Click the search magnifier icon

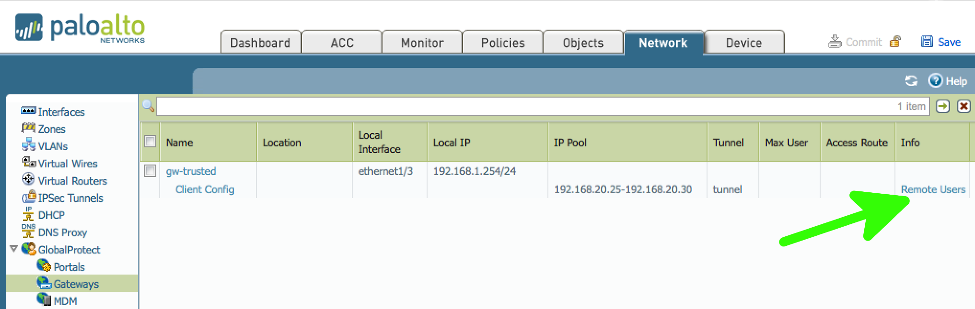click(148, 106)
